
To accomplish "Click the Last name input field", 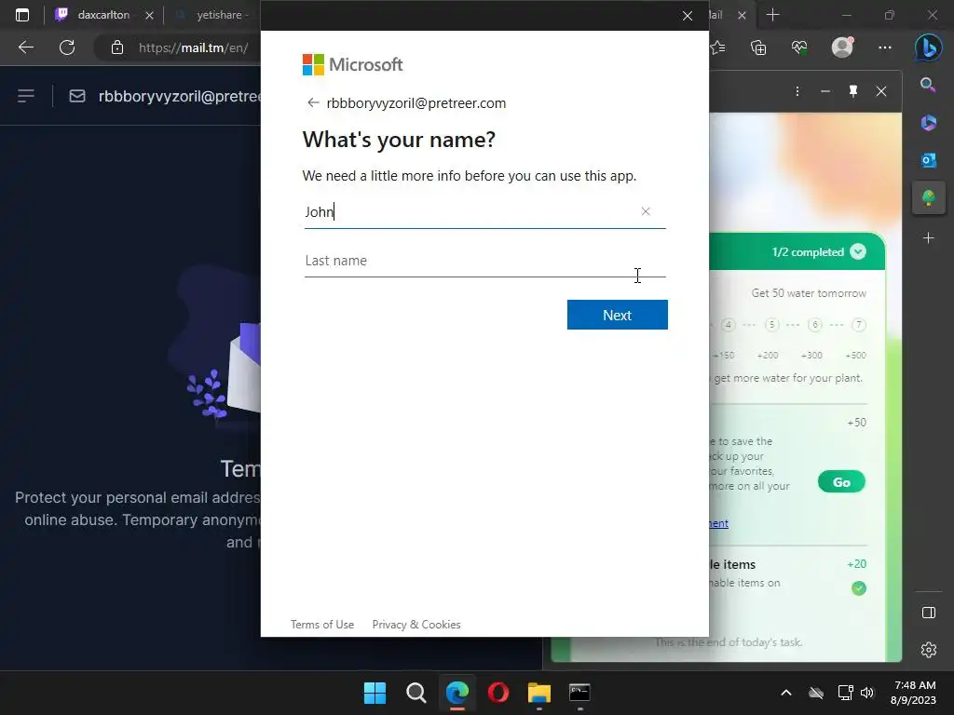I will pyautogui.click(x=484, y=261).
